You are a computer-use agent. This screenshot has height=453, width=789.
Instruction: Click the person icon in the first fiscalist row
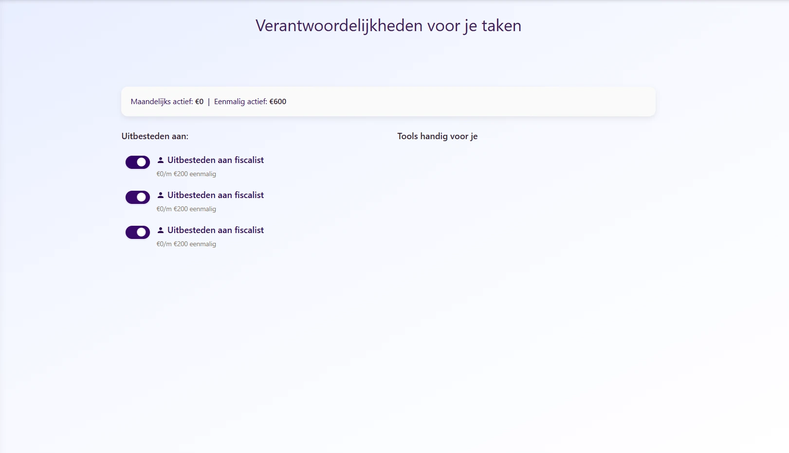point(161,160)
